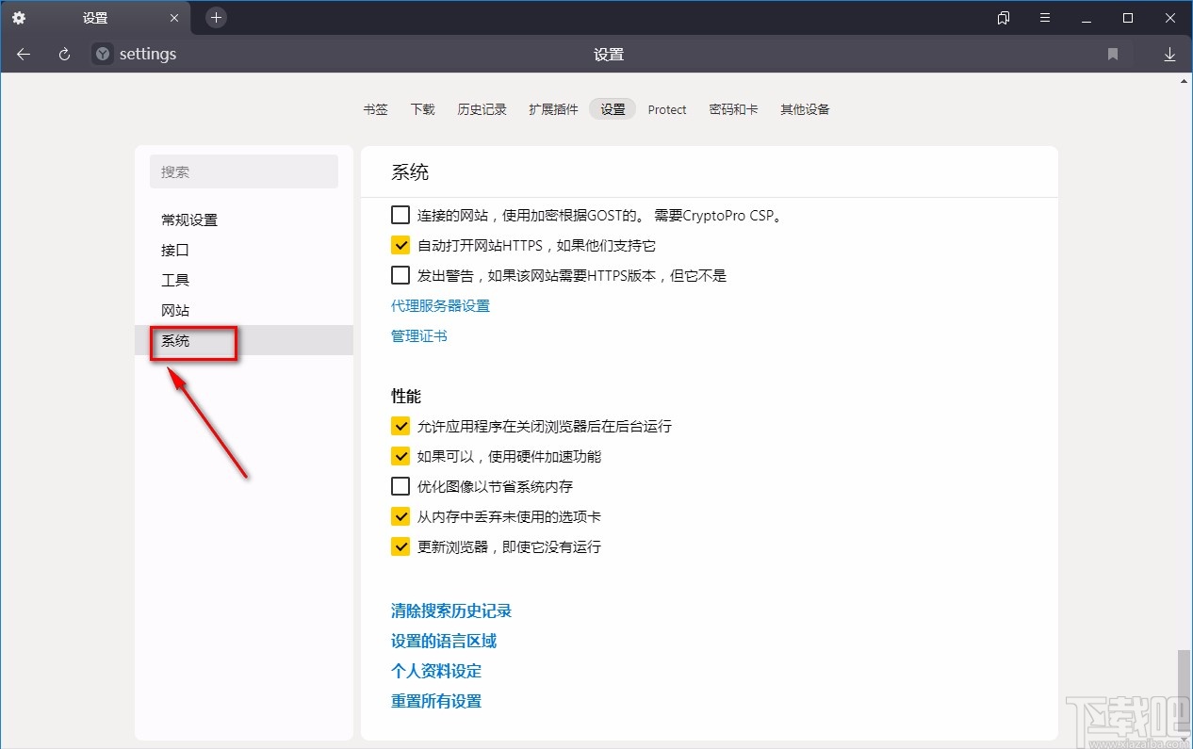The width and height of the screenshot is (1193, 749).
Task: Navigate back using the back arrow
Action: tap(23, 54)
